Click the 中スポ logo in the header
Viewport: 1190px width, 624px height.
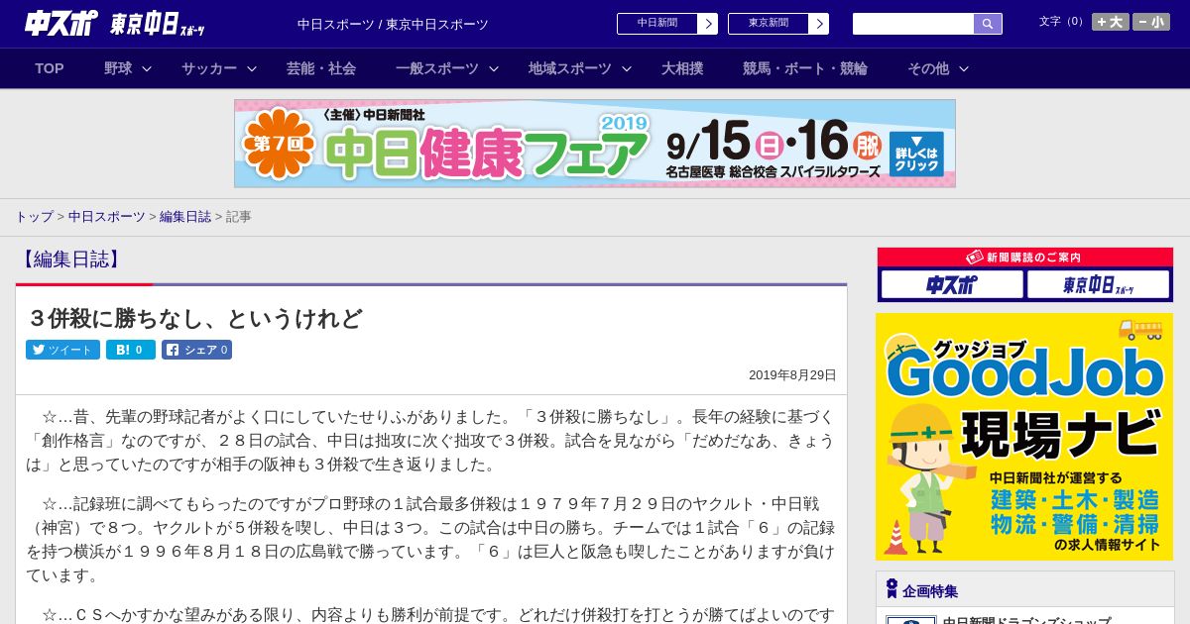pyautogui.click(x=61, y=23)
